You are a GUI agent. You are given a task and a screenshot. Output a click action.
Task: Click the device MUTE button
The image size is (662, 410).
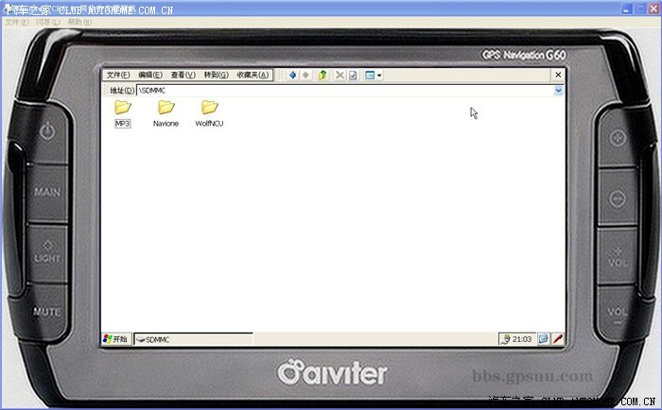coord(47,312)
